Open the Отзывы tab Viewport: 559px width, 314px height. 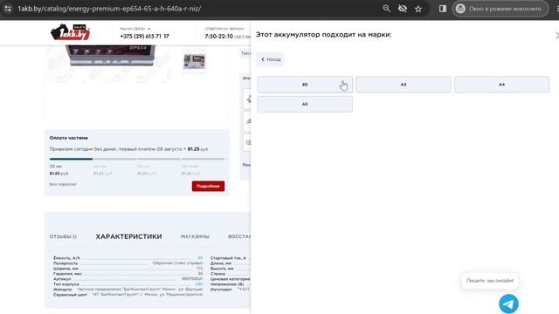[63, 236]
